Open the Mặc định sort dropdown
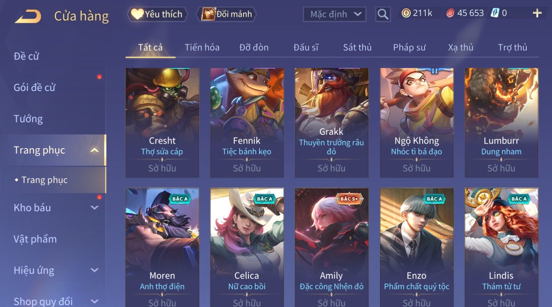This screenshot has height=307, width=552. click(x=334, y=14)
